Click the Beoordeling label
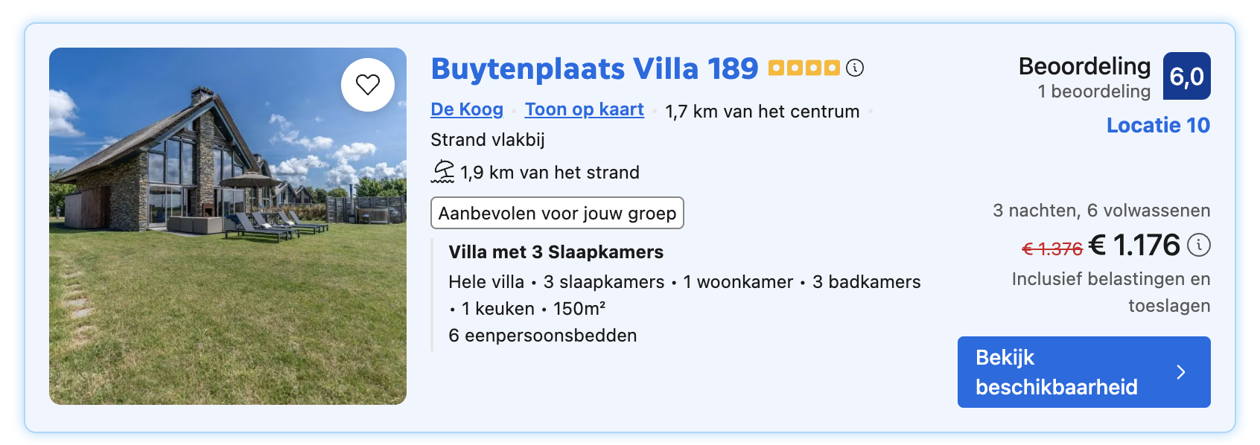This screenshot has width=1260, height=445. pyautogui.click(x=1084, y=66)
